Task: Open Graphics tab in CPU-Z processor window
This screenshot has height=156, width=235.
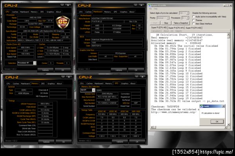Action: click(x=50, y=12)
